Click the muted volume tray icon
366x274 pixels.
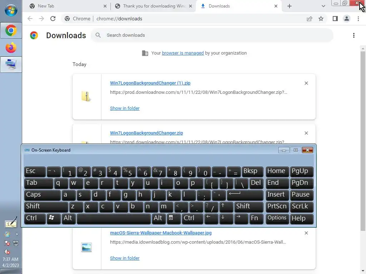click(7, 252)
